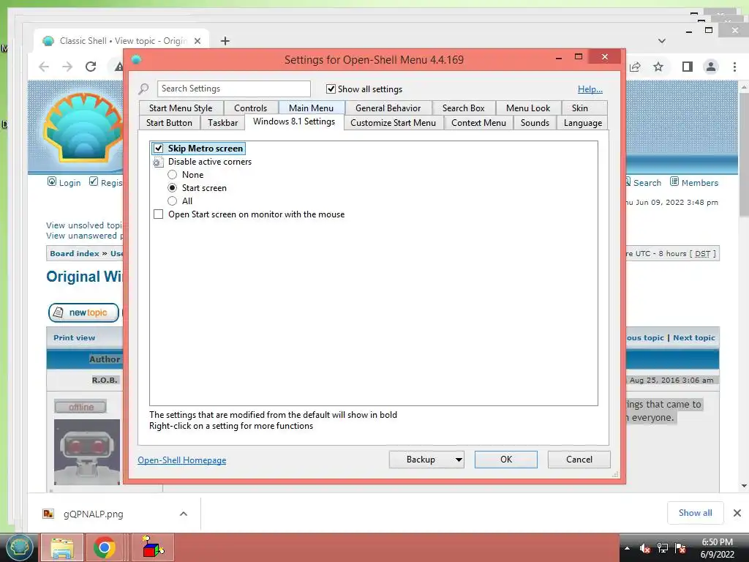Open the forum Next topic link
Screen dimensions: 749x562
coord(694,338)
